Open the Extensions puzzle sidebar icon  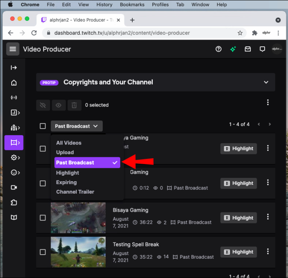click(14, 202)
